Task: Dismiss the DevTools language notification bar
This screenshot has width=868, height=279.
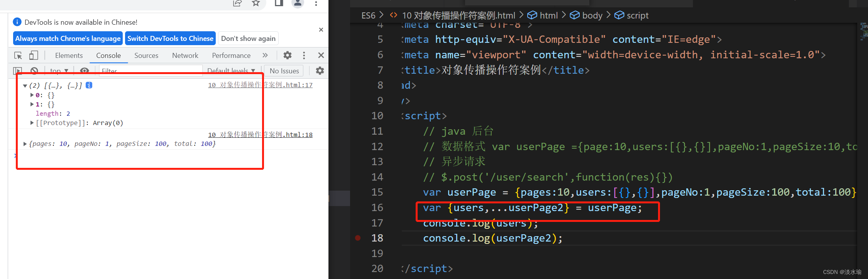Action: pyautogui.click(x=321, y=30)
